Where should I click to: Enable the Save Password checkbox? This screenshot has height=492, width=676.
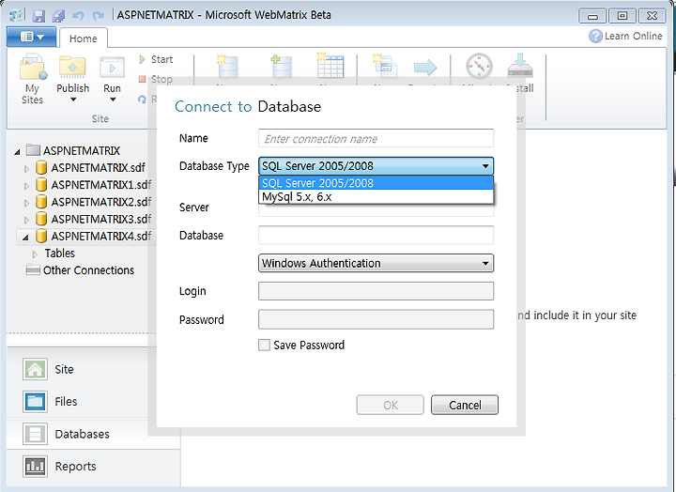tap(264, 345)
